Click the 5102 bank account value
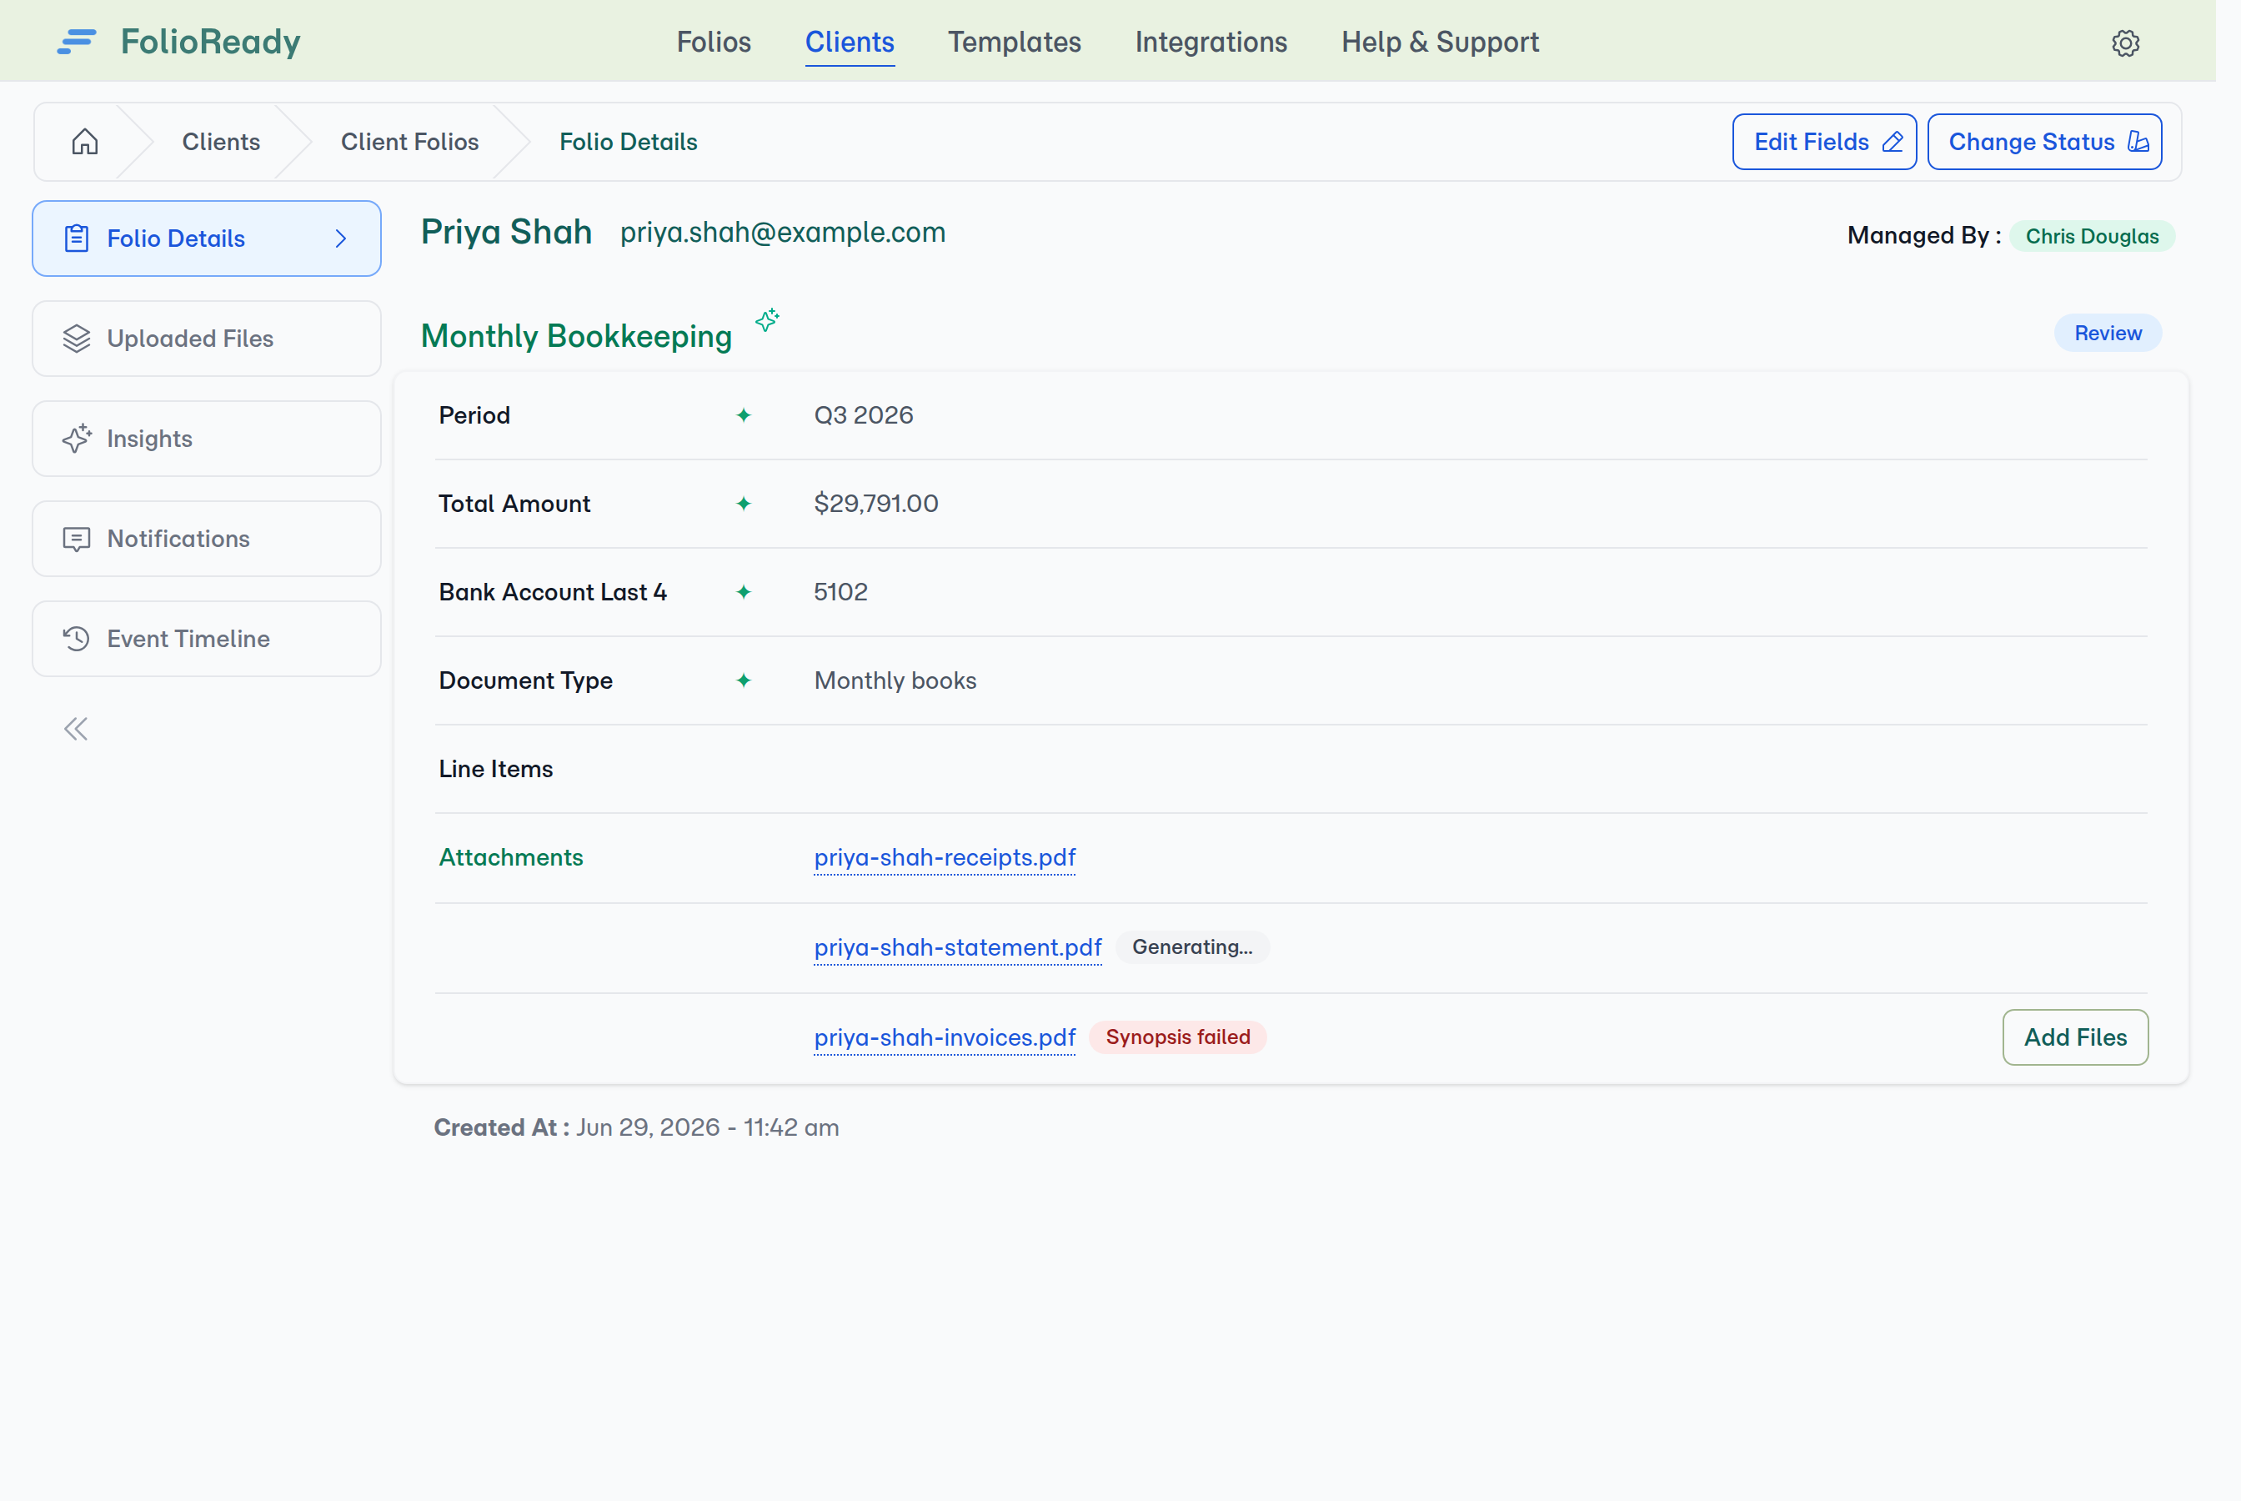The height and width of the screenshot is (1501, 2241). (x=840, y=593)
